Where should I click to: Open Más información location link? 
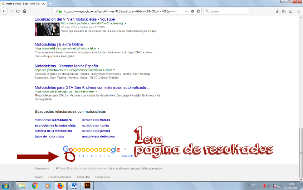coord(152,168)
